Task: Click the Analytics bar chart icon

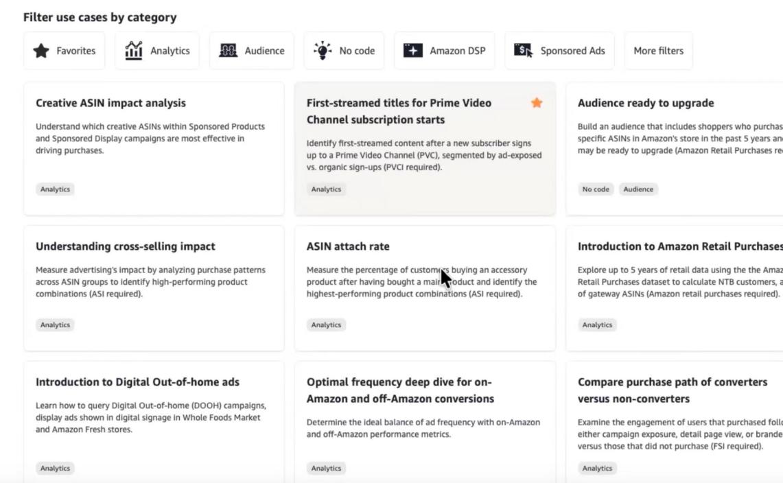Action: [134, 51]
